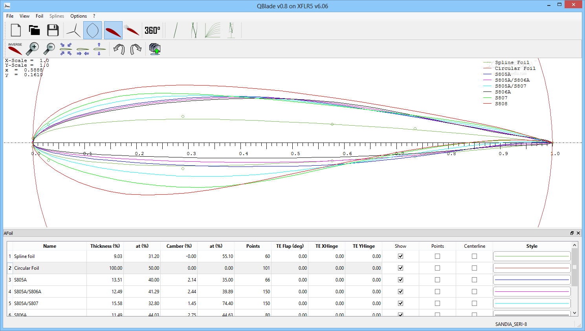Click the foil table scrollbar down arrow
The image size is (585, 331).
click(574, 313)
